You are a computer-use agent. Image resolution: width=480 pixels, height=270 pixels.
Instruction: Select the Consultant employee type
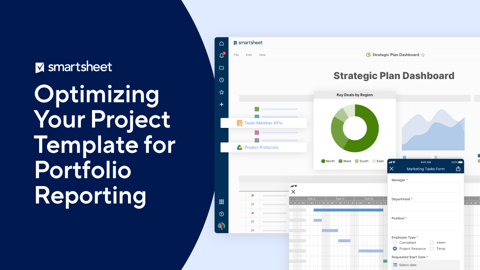[395, 242]
